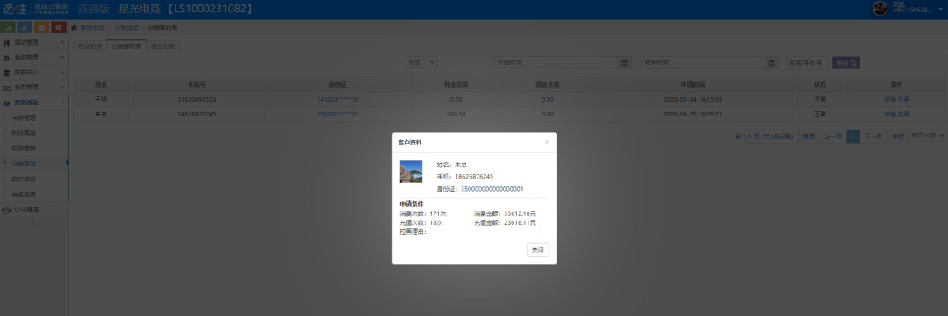Open the 每页10条 page size dropdown

(x=927, y=137)
